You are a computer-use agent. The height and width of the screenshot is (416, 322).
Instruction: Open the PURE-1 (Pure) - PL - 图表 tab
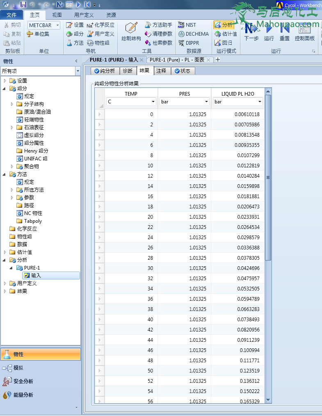[x=177, y=60]
